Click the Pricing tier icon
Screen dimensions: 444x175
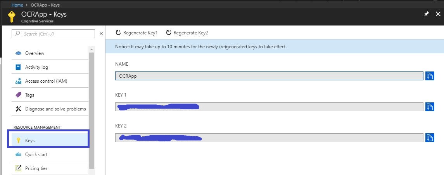coord(18,168)
